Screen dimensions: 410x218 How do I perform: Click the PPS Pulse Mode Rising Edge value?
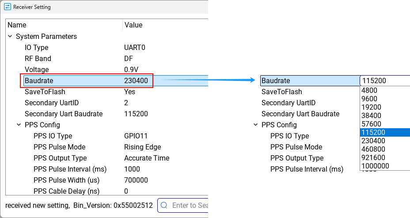click(x=143, y=147)
